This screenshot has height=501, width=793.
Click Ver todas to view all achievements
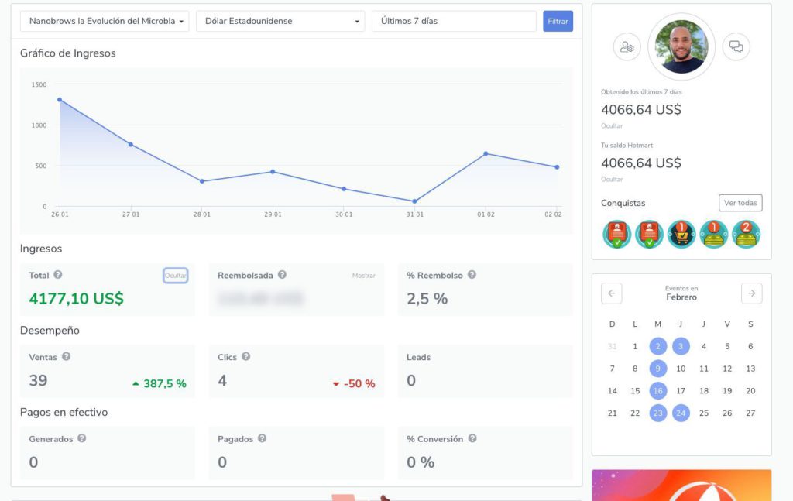[x=740, y=203]
